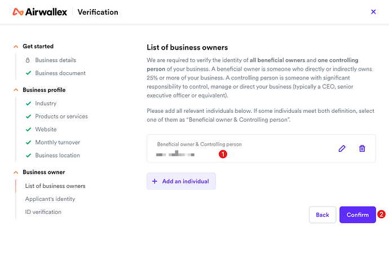This screenshot has height=268, width=389.
Task: Click the green checkmark beside Industry
Action: 29,103
